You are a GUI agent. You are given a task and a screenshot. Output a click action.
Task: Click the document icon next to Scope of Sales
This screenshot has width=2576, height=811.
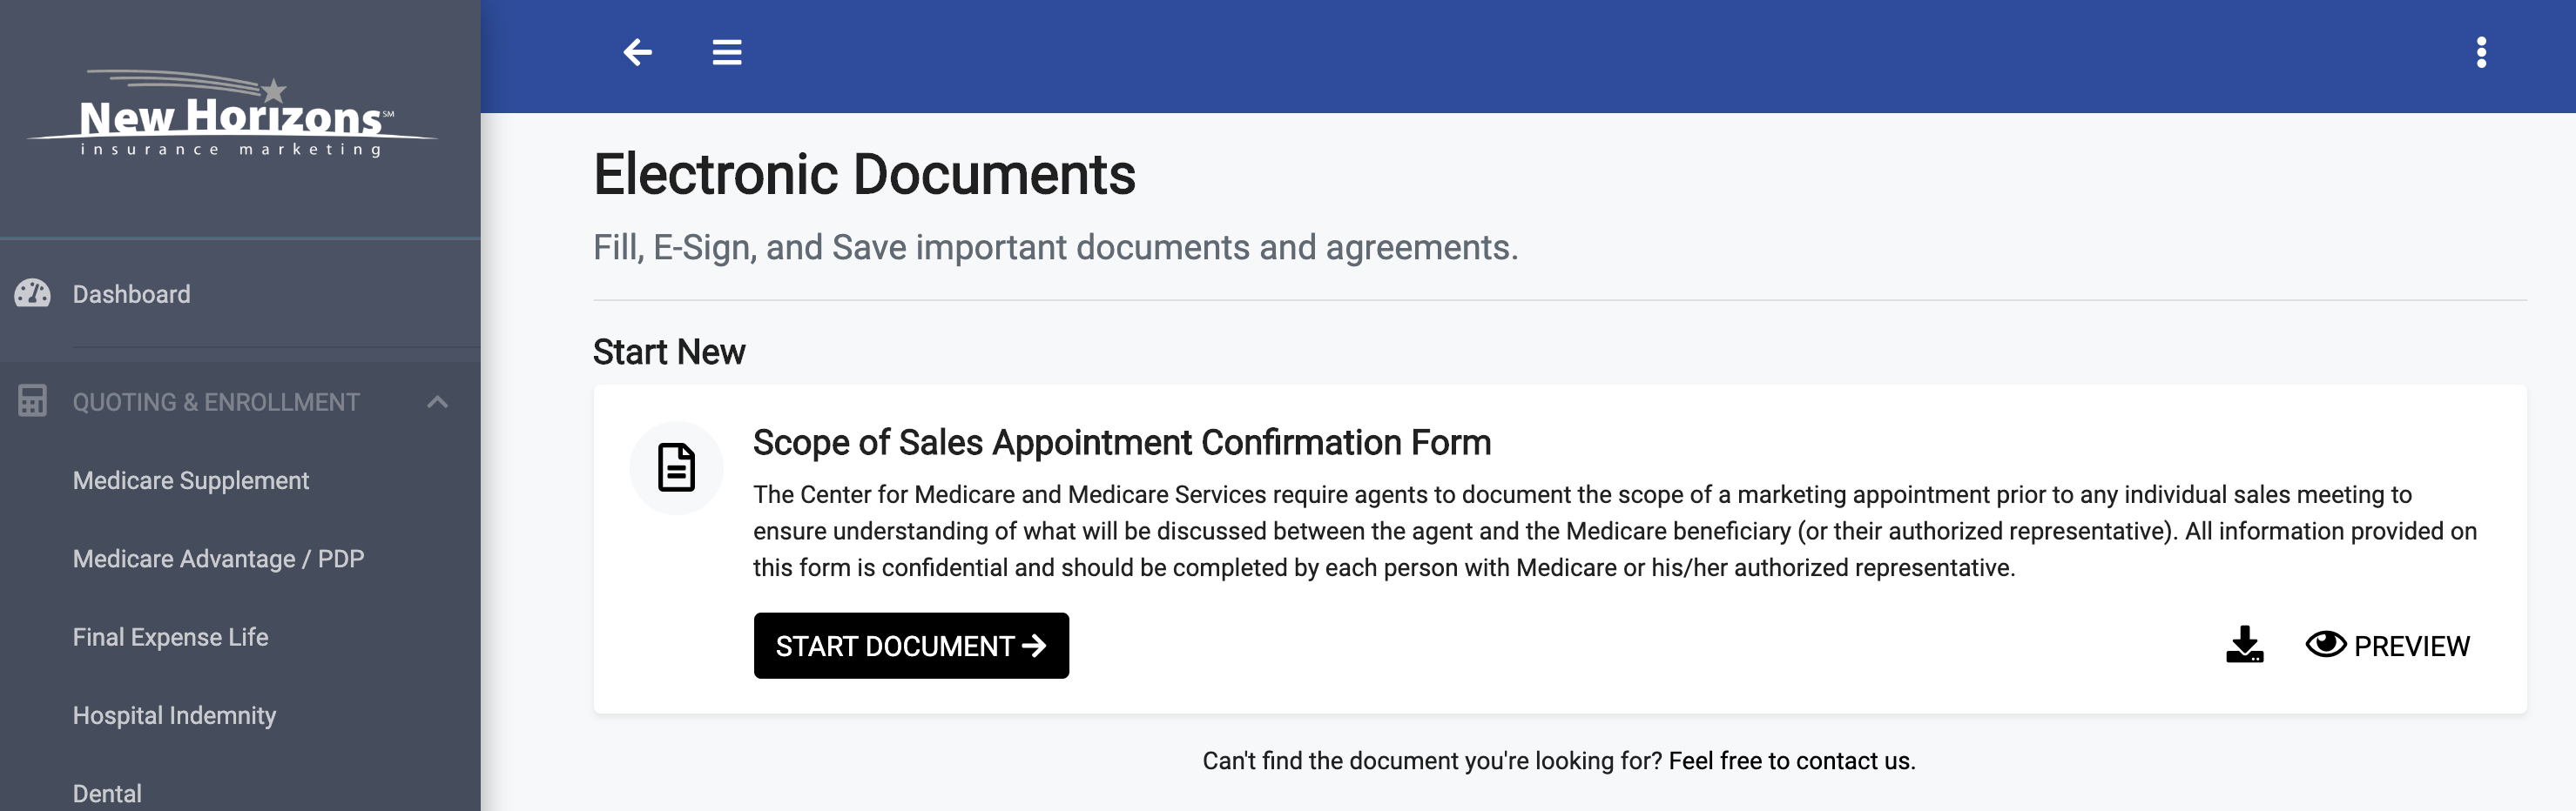pos(675,466)
